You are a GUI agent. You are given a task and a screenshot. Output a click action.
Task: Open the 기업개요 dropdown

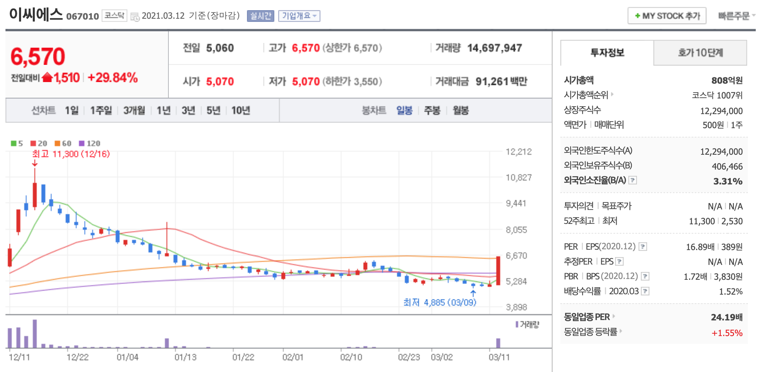click(299, 16)
